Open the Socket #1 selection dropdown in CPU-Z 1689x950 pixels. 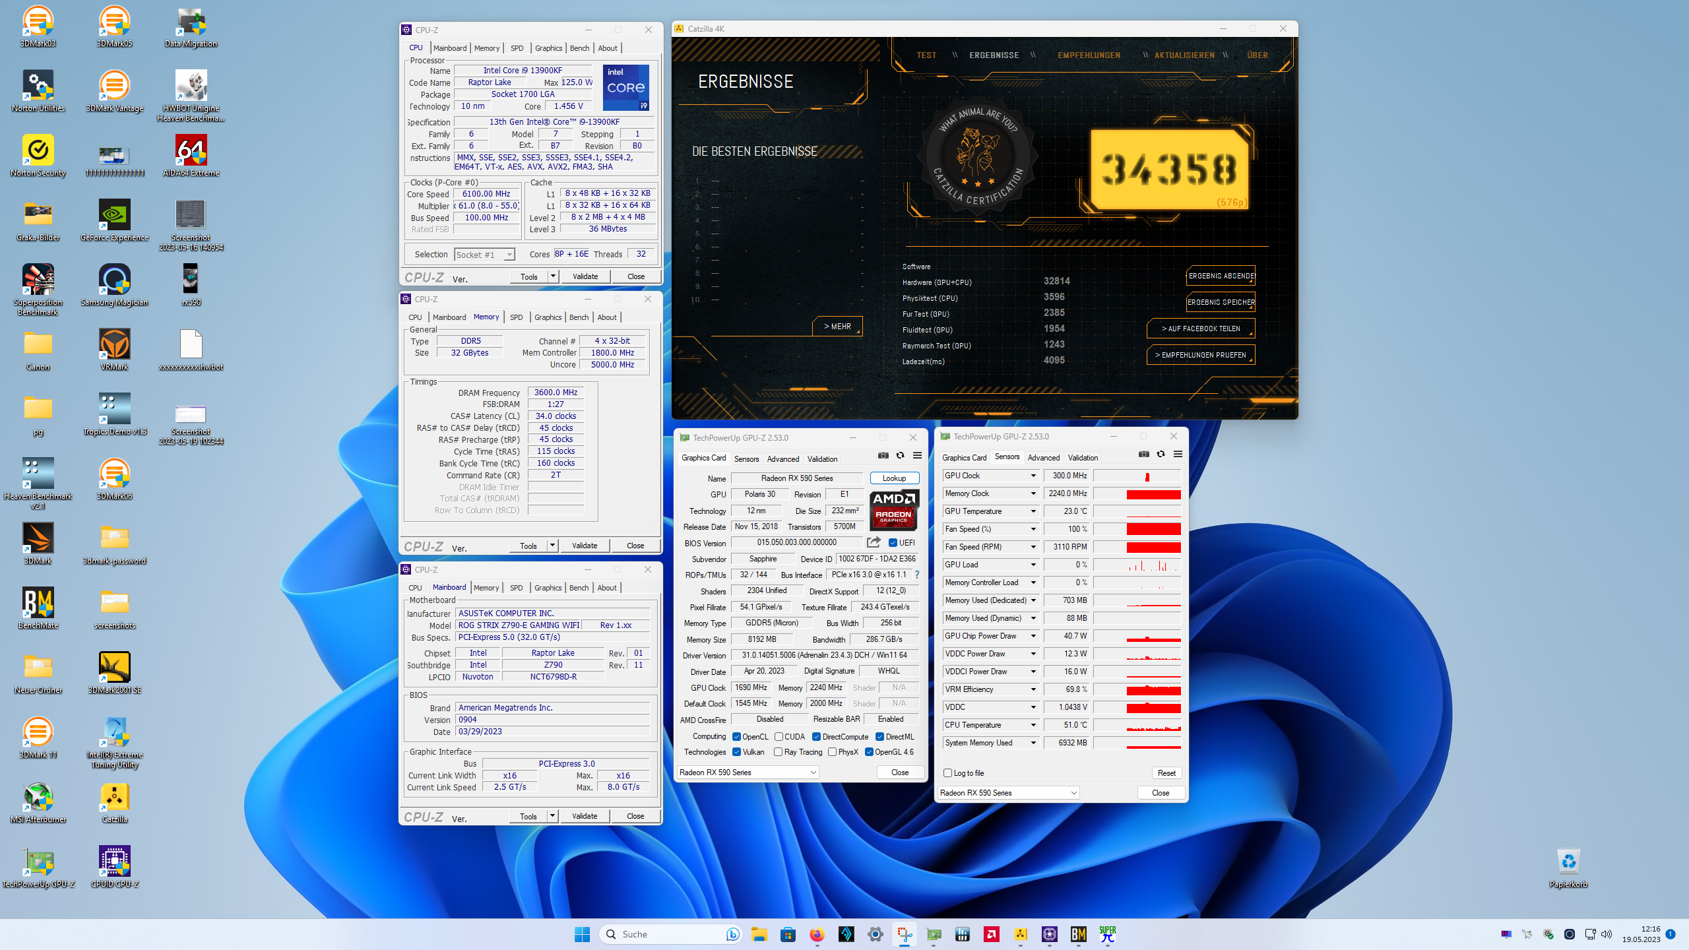click(484, 255)
